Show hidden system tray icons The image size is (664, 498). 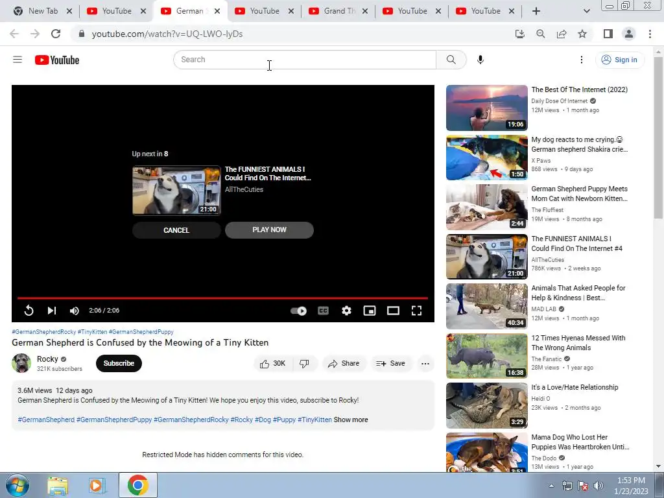pos(551,486)
